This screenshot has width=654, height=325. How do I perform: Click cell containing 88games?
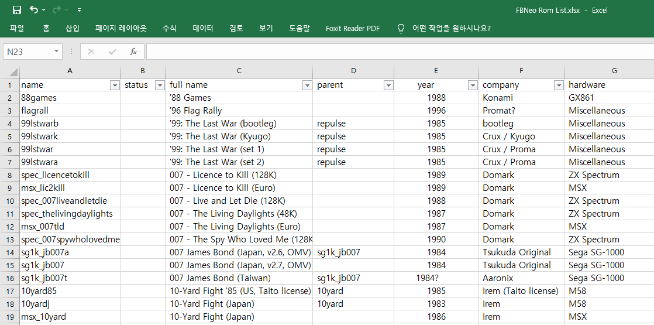(70, 98)
